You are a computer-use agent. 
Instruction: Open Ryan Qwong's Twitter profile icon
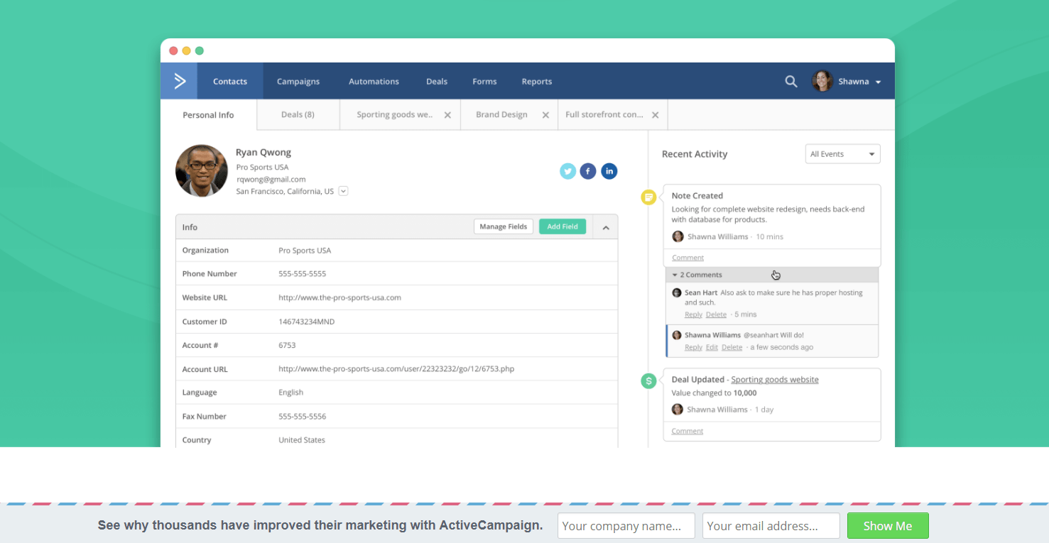point(567,171)
